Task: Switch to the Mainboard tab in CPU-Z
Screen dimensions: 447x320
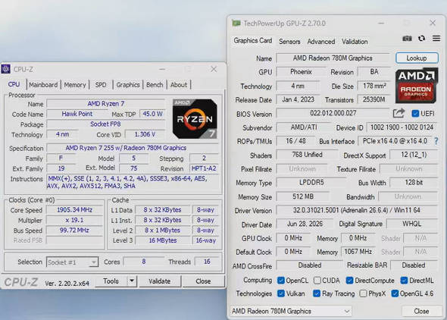Action: tap(43, 85)
